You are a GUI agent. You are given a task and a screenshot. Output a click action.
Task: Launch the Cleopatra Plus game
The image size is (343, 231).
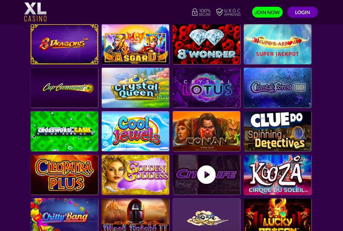coord(64,175)
